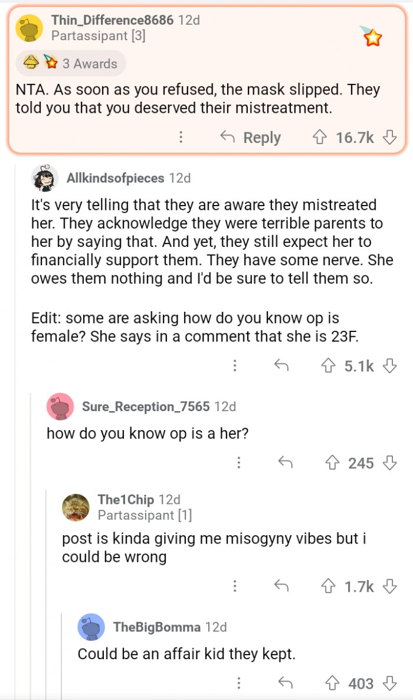View the 3 Awards badge
Image resolution: width=413 pixels, height=700 pixels.
tap(71, 63)
